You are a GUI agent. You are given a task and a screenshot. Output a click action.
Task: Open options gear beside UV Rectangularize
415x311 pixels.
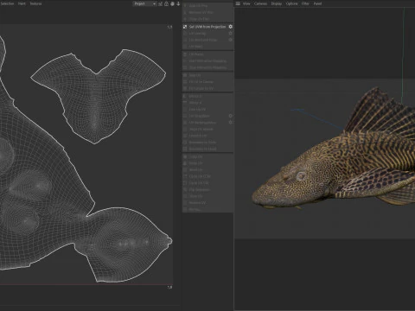tap(230, 123)
